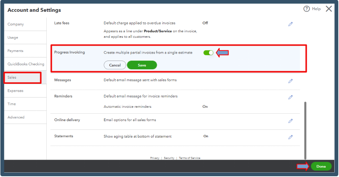Open the Company settings tab
Viewport: 339px width, 177px height.
(25, 24)
